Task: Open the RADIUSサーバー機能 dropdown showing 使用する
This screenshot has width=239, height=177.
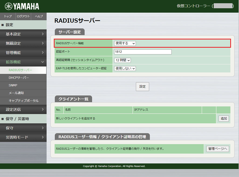Action: tap(124, 43)
